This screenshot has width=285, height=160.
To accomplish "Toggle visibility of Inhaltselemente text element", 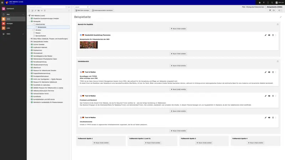I will (x=269, y=117).
